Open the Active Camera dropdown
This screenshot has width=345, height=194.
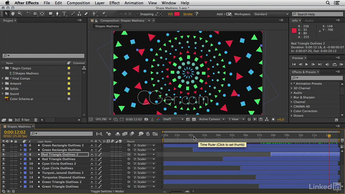pos(211,119)
